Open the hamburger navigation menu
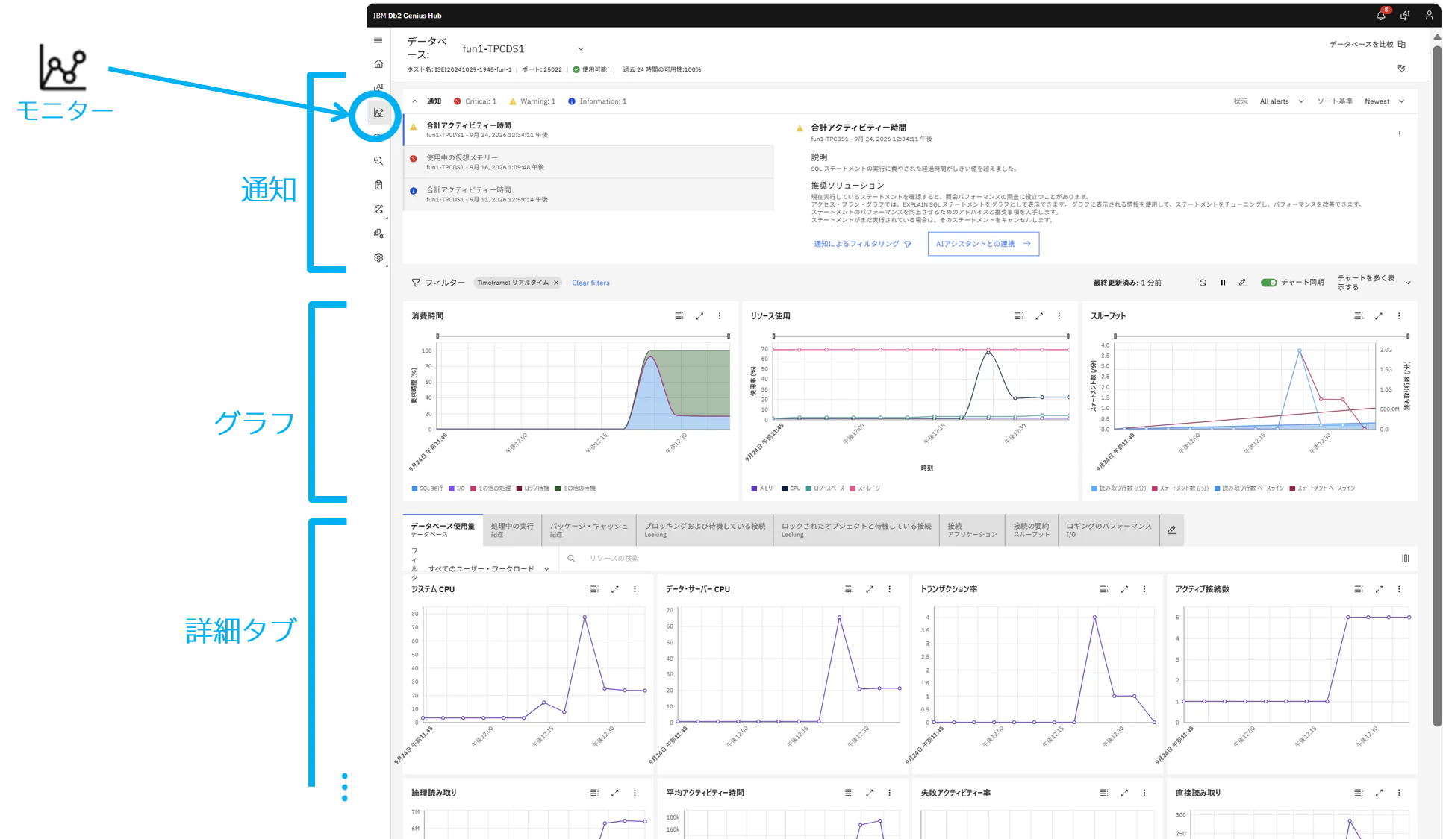Image resolution: width=1443 pixels, height=839 pixels. pyautogui.click(x=378, y=40)
